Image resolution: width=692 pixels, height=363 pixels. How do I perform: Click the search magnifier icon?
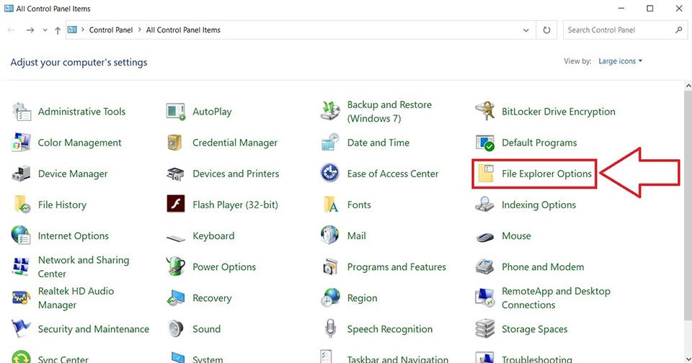click(678, 30)
